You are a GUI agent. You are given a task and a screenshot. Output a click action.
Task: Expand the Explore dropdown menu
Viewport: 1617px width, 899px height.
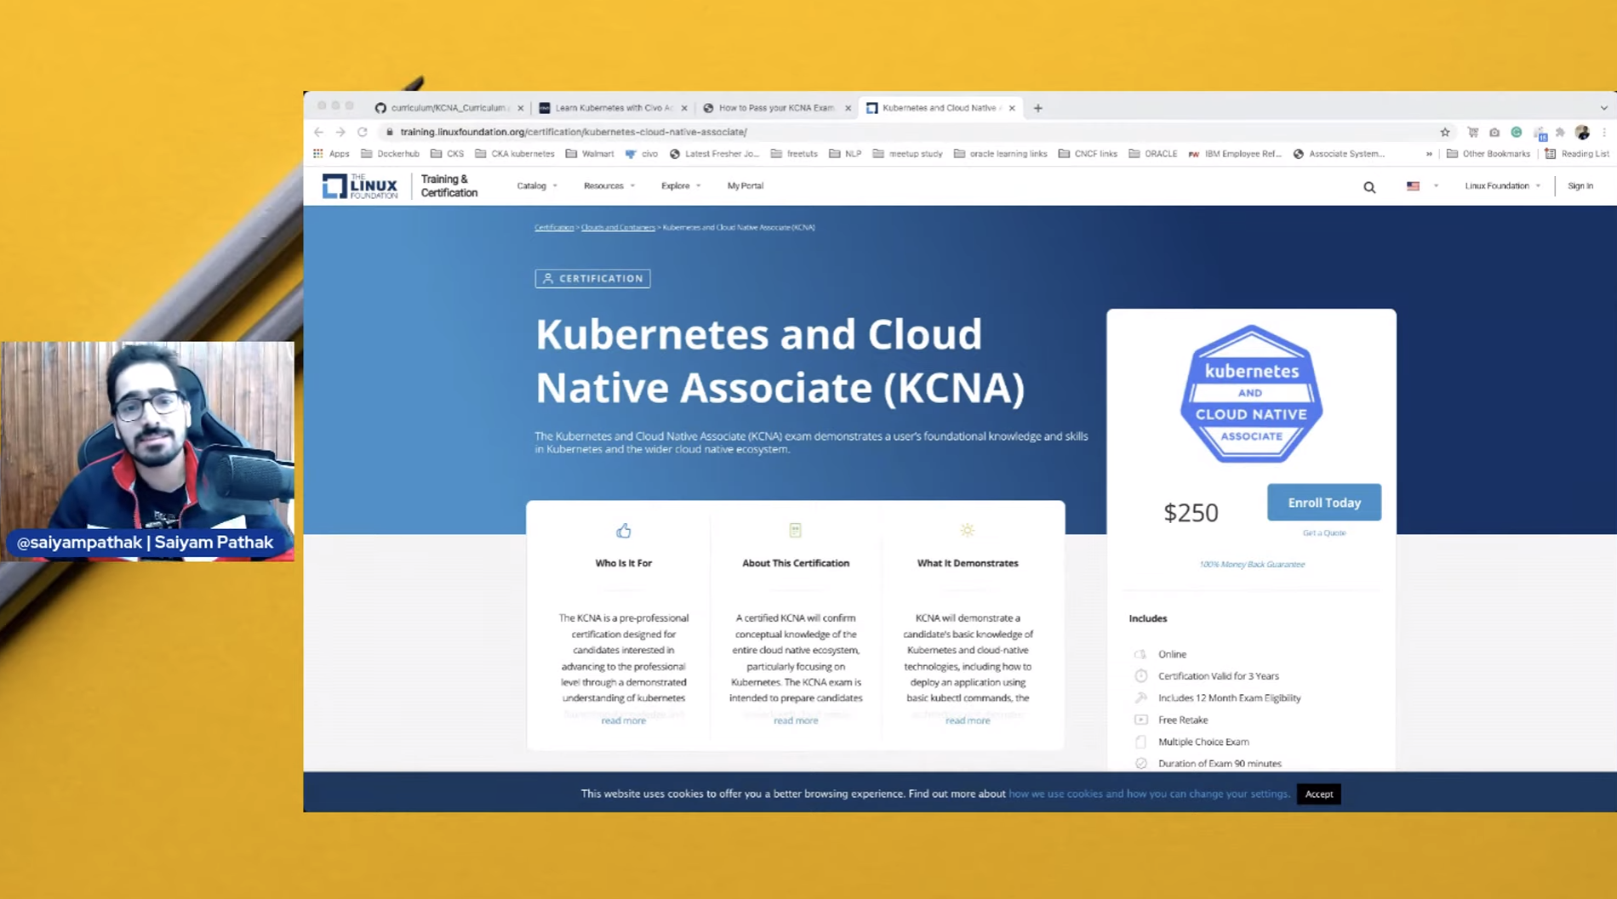pos(681,185)
